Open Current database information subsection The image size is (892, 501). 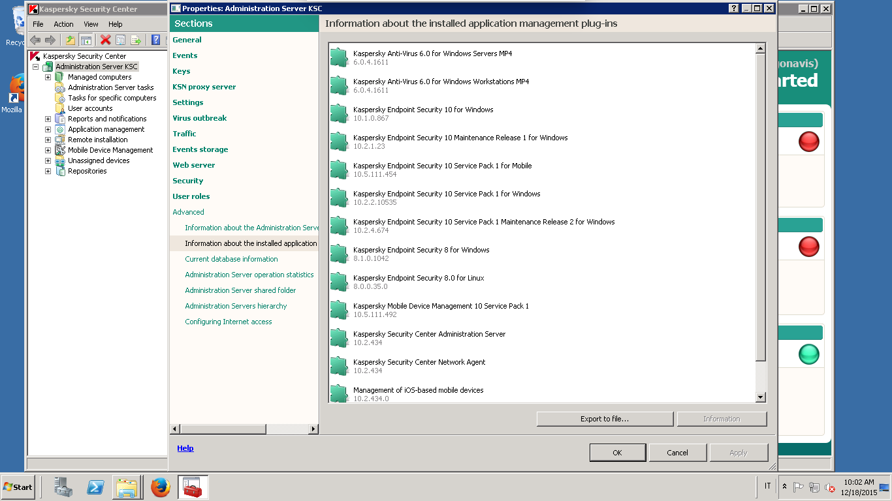click(x=231, y=259)
